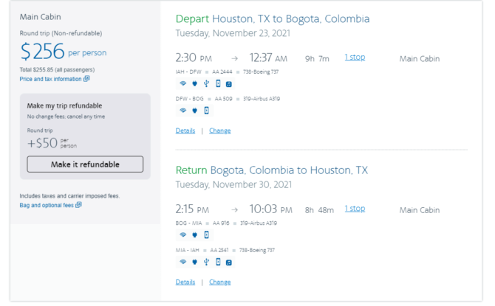Click the USB icon for flight AA 2541
This screenshot has width=495, height=306.
(x=206, y=262)
